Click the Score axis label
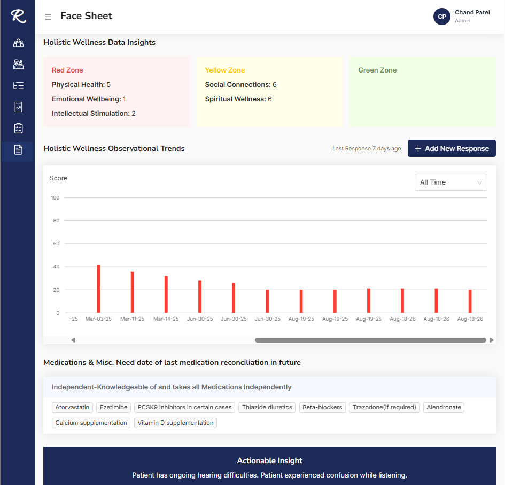The height and width of the screenshot is (485, 505). coord(58,178)
